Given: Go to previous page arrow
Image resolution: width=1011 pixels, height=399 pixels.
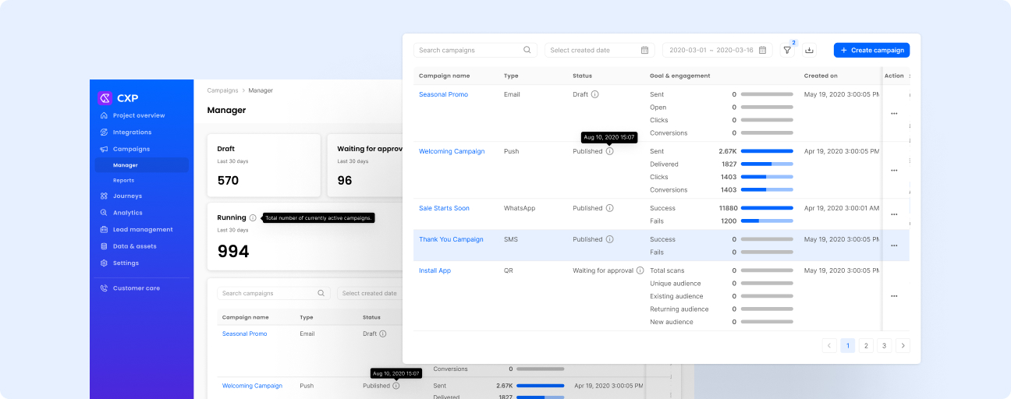Looking at the screenshot, I should tap(829, 345).
